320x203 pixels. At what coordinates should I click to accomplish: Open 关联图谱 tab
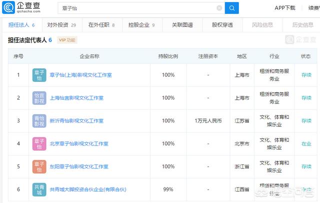coord(182,25)
